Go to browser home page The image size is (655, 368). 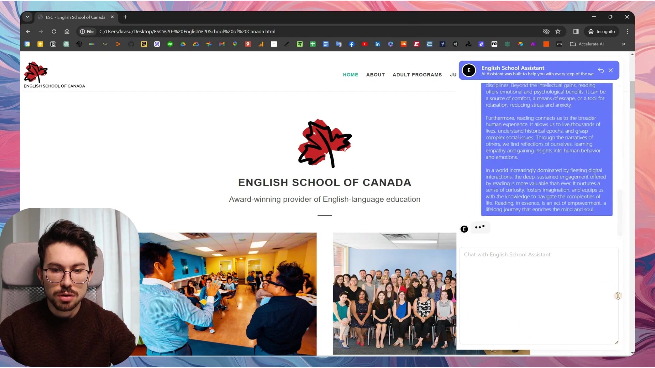point(67,31)
